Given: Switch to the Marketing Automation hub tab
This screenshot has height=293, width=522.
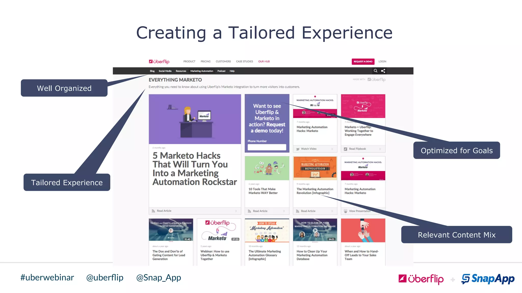Looking at the screenshot, I should point(202,71).
